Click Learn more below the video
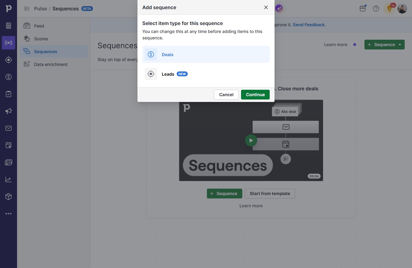412x268 pixels. [x=251, y=206]
